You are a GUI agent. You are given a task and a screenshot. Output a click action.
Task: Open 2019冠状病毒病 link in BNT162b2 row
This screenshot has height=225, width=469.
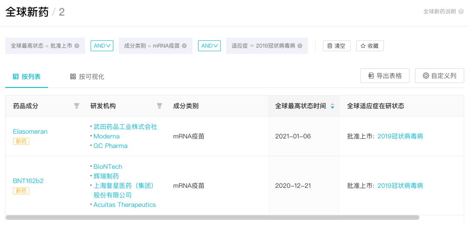(400, 186)
